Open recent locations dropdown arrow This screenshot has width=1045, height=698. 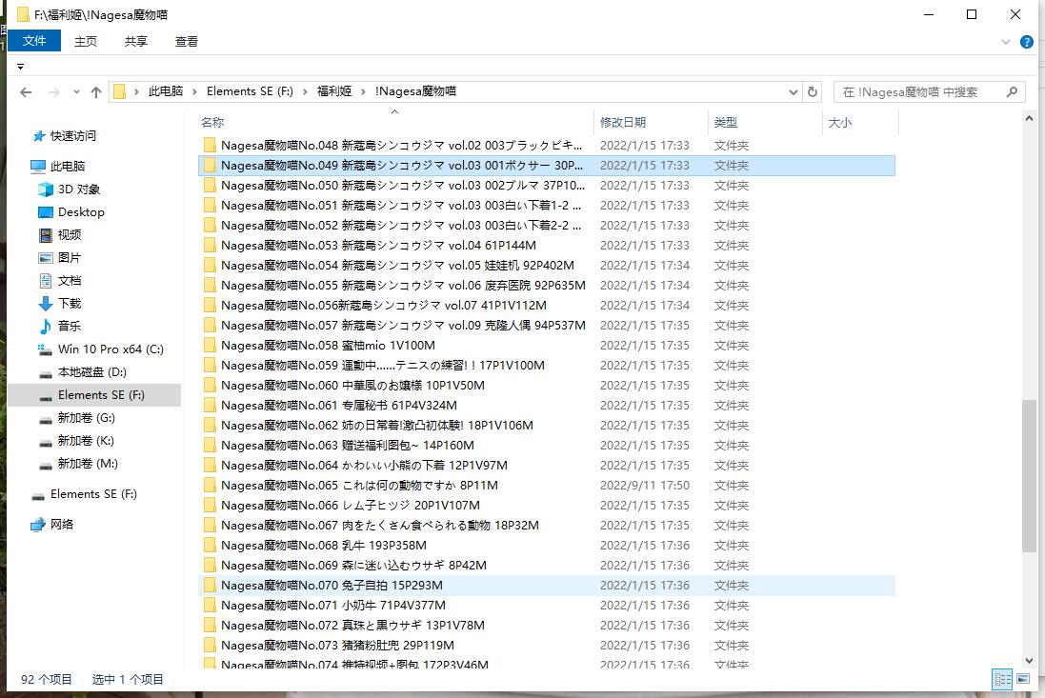point(76,92)
